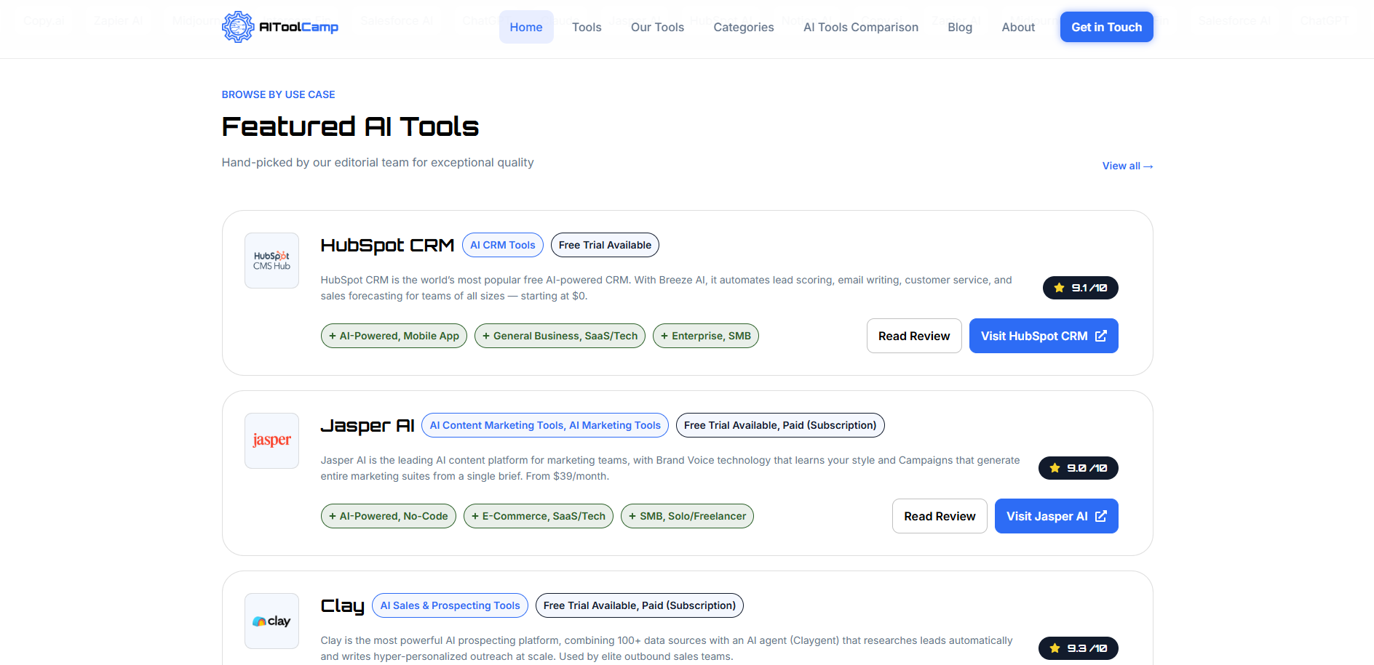This screenshot has height=665, width=1374.
Task: Click the Featured AI Tools heading
Action: tap(350, 126)
